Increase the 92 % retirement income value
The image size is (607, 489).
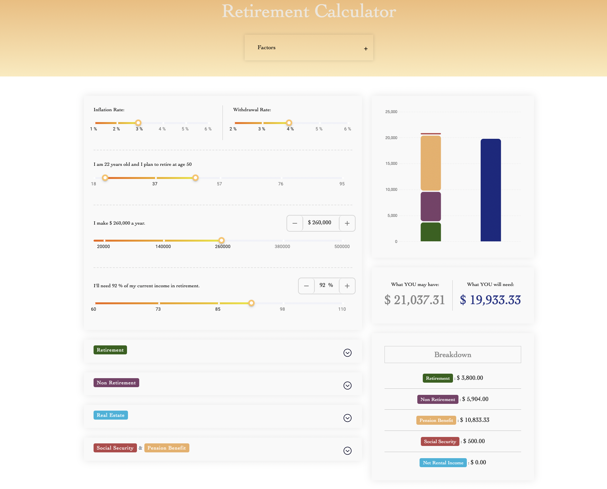point(347,286)
